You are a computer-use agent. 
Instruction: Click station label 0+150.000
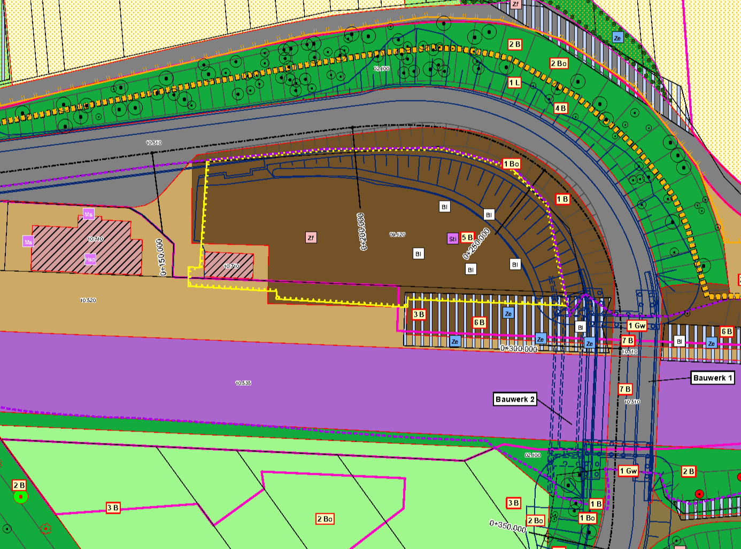point(161,257)
